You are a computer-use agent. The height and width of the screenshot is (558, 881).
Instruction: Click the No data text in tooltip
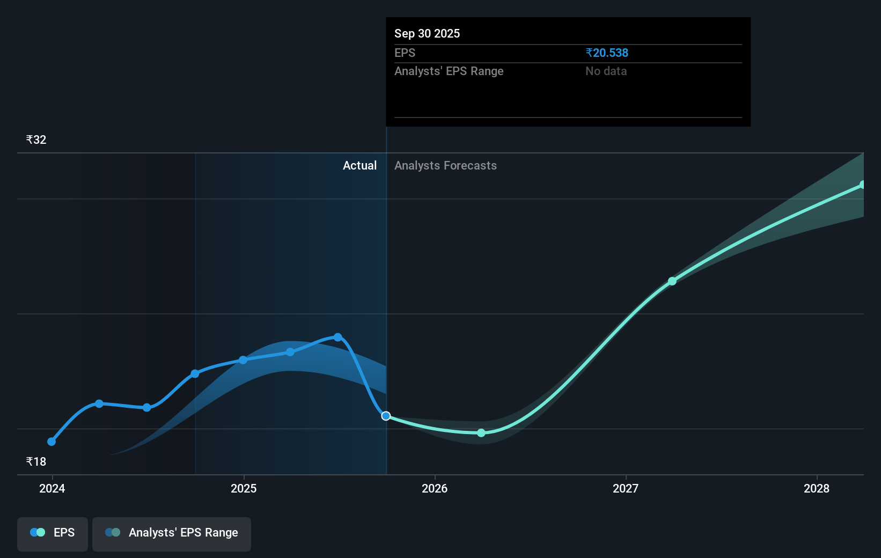pos(606,71)
